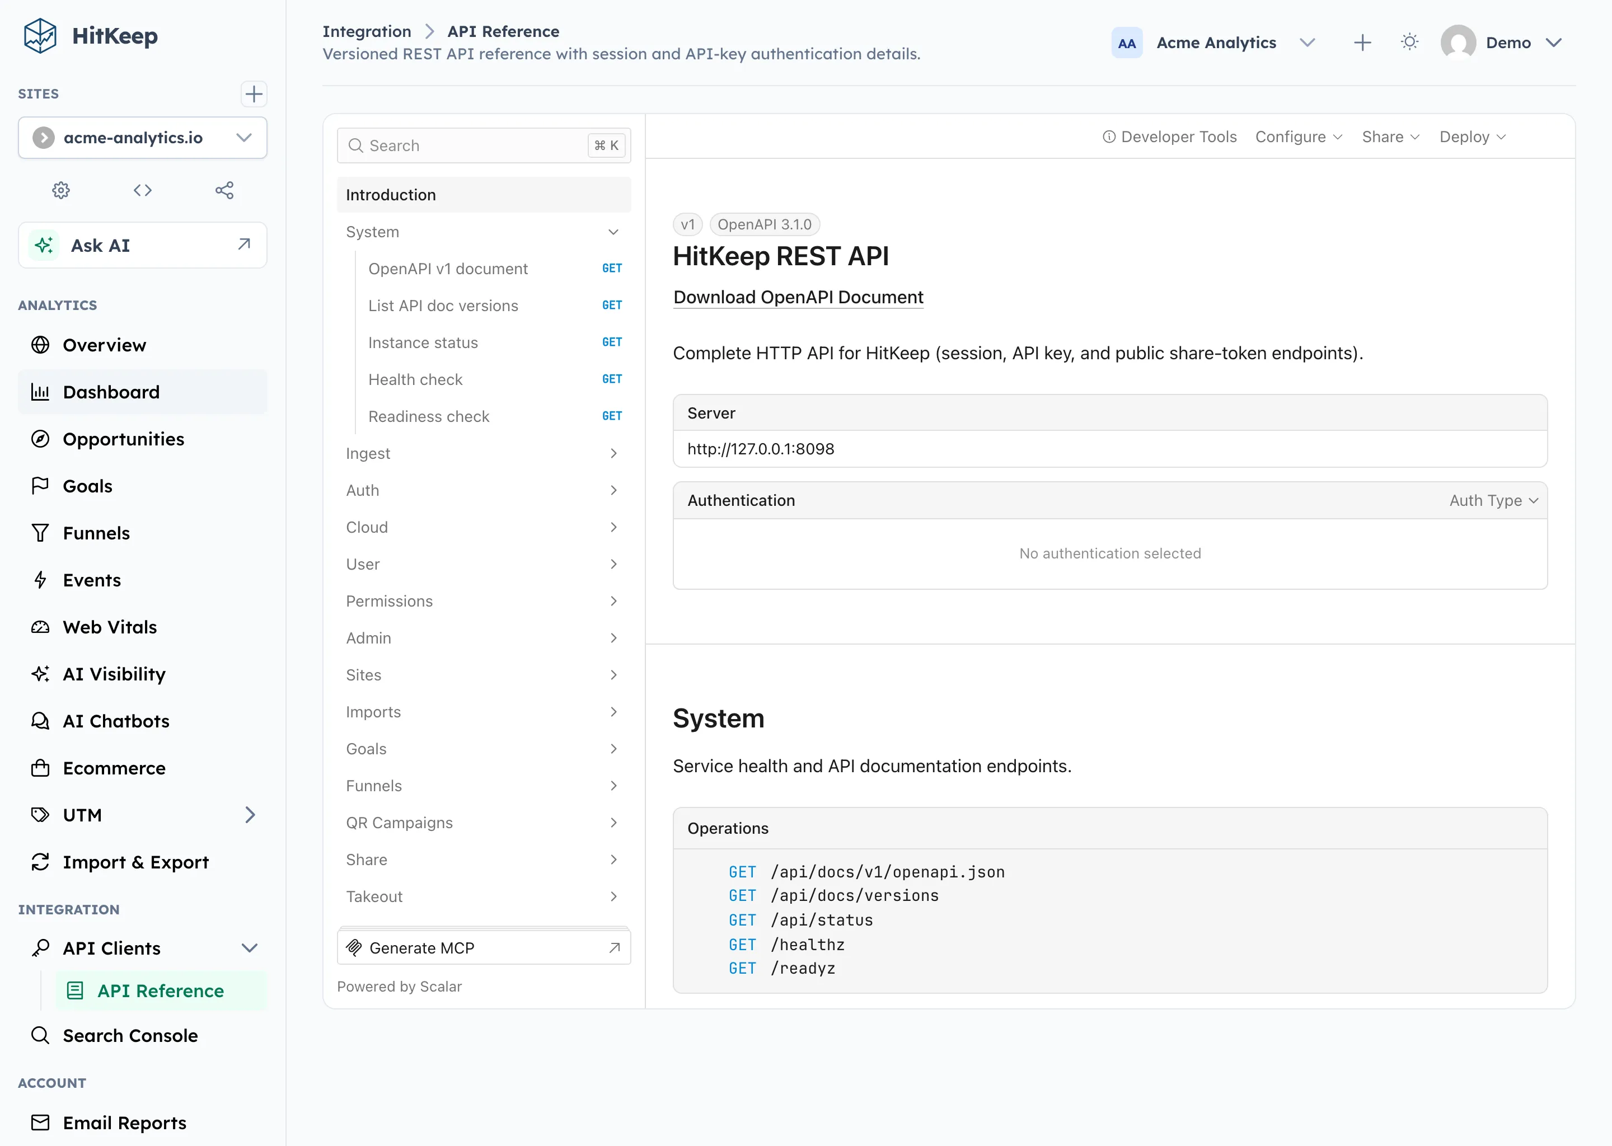The width and height of the screenshot is (1612, 1146).
Task: Click the AI Visibility sparkle icon
Action: coord(40,674)
